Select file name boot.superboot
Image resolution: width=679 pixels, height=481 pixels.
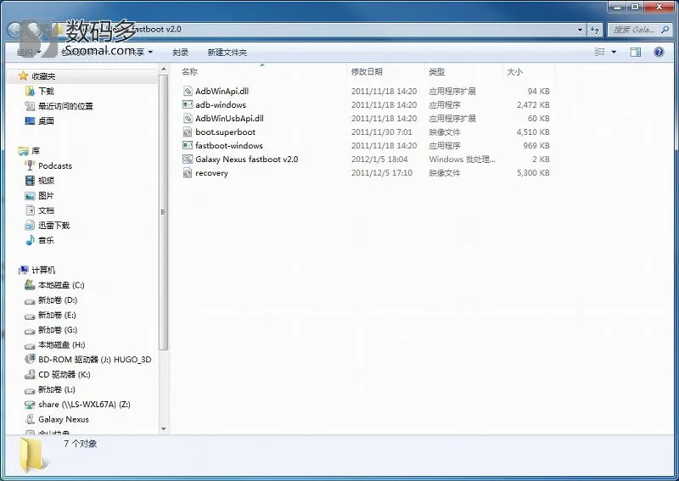pyautogui.click(x=225, y=132)
